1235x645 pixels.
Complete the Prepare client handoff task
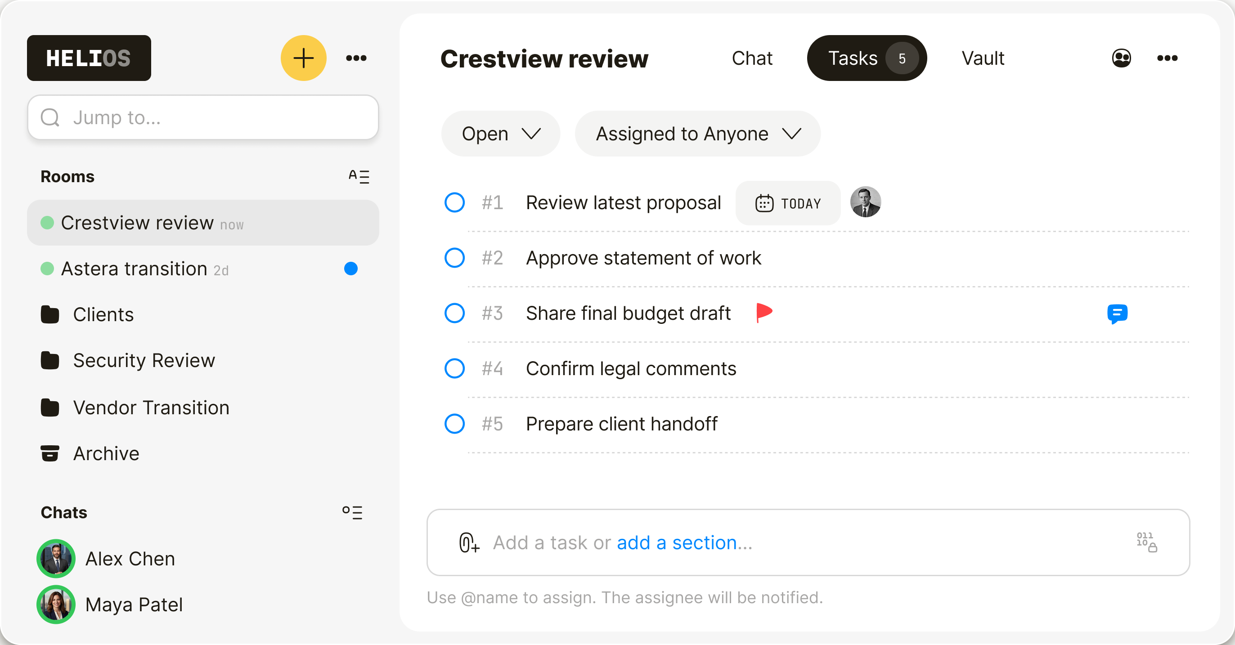pos(454,424)
